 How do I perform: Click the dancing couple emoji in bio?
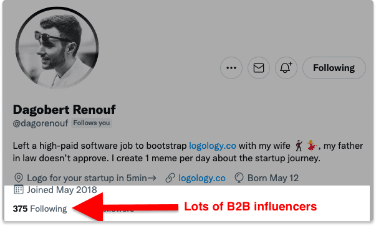coord(306,146)
